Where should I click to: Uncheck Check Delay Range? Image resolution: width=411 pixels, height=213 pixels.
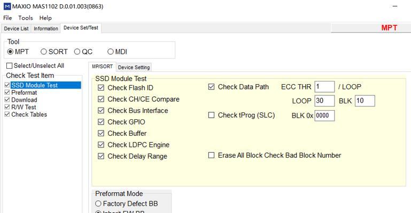(x=101, y=156)
